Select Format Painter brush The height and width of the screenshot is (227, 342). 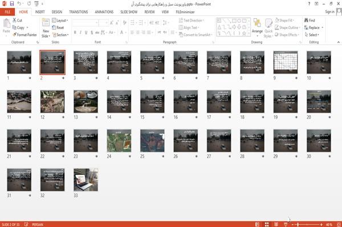(x=25, y=35)
